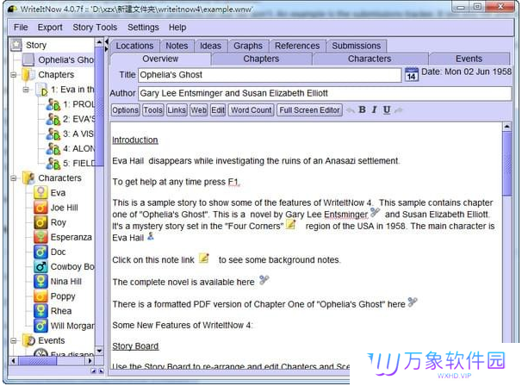Apply italic formatting with I icon

[x=374, y=109]
